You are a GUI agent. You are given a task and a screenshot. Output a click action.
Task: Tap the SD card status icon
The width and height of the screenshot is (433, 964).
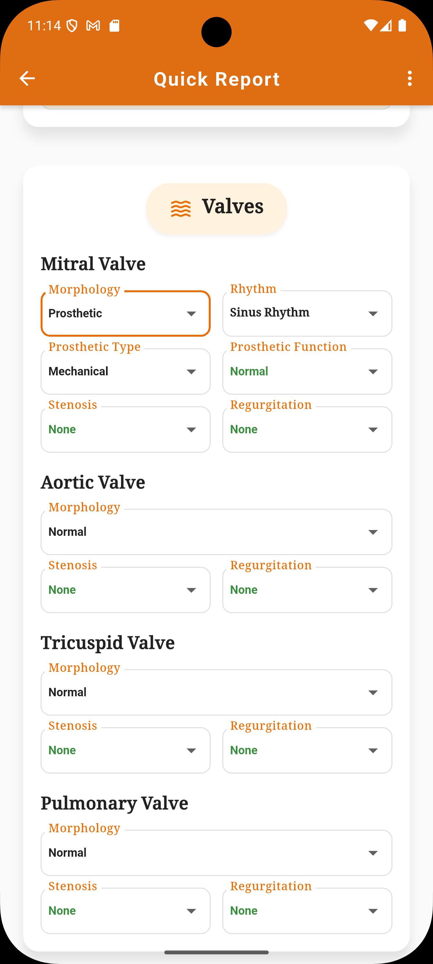(114, 25)
